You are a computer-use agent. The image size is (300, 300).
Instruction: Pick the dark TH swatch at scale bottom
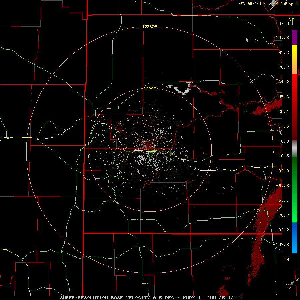(294, 260)
